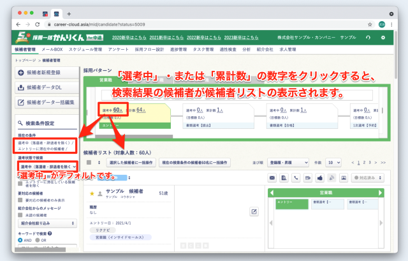This screenshot has width=408, height=261.
Task: Click the star icon beside サンプル 候補者
Action: pos(92,193)
